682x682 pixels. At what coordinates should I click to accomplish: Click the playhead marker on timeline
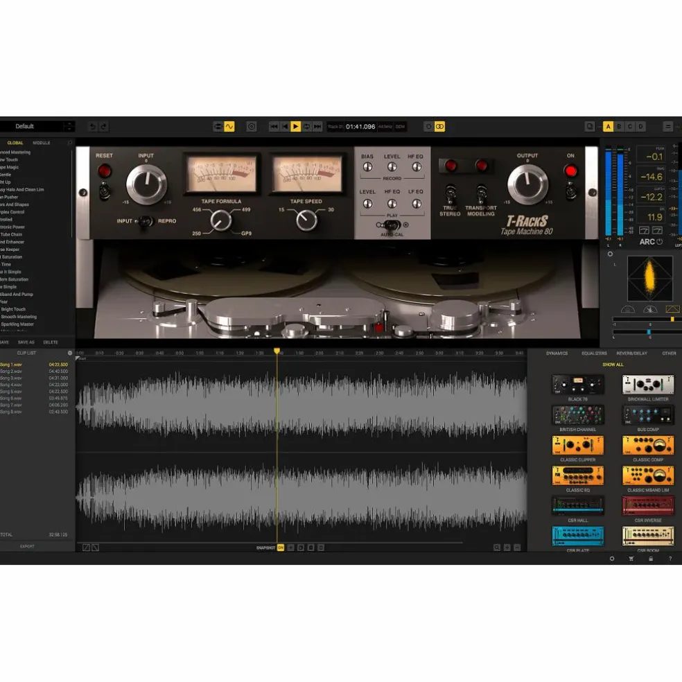coord(277,351)
